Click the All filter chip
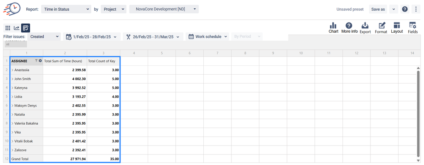The height and width of the screenshot is (165, 424). click(x=16, y=44)
